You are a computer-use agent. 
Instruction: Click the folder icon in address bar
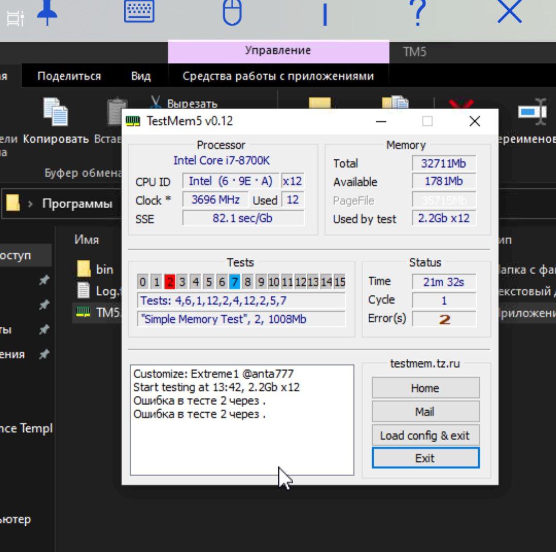(x=13, y=203)
